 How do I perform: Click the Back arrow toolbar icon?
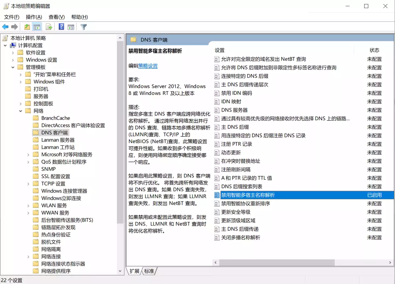pos(5,27)
